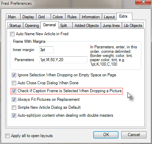Toggle Auto Close Crop Dialog When Done

[x=14, y=83]
